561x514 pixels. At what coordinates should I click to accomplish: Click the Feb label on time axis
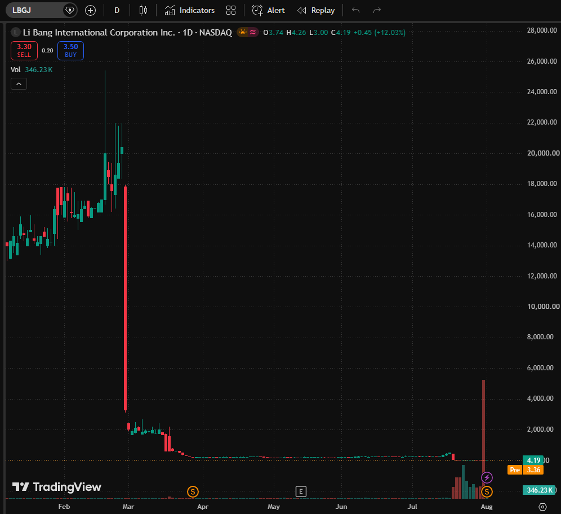[x=64, y=507]
